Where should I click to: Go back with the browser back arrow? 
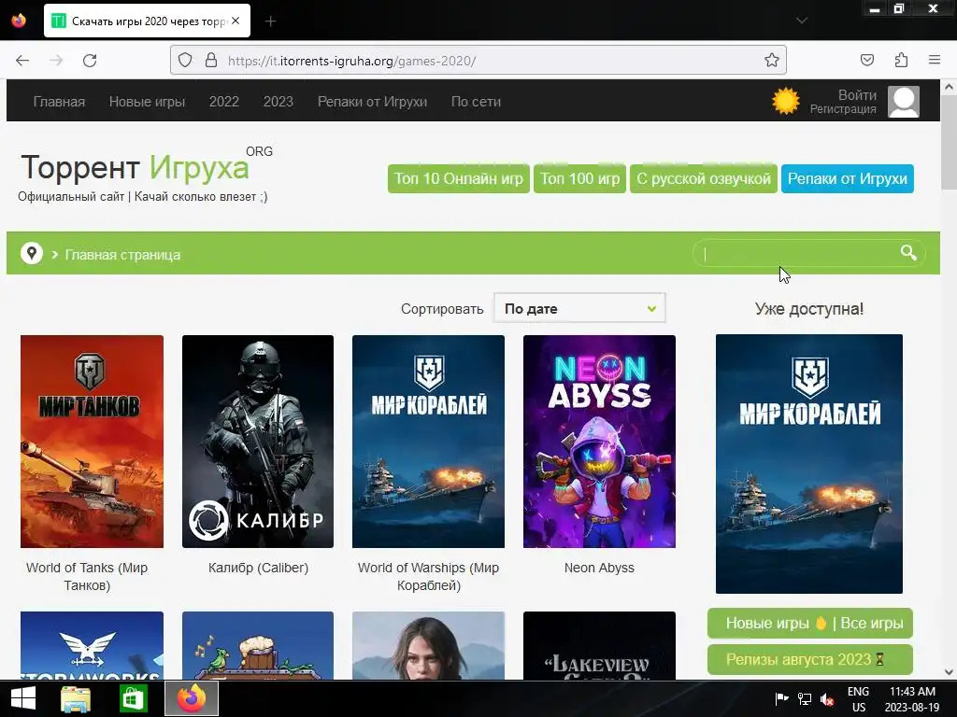[22, 61]
